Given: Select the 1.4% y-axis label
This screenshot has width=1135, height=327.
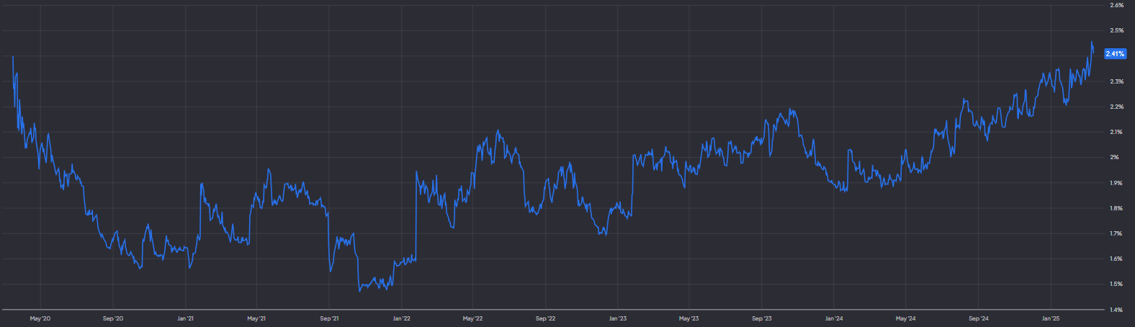Looking at the screenshot, I should click(x=1116, y=310).
